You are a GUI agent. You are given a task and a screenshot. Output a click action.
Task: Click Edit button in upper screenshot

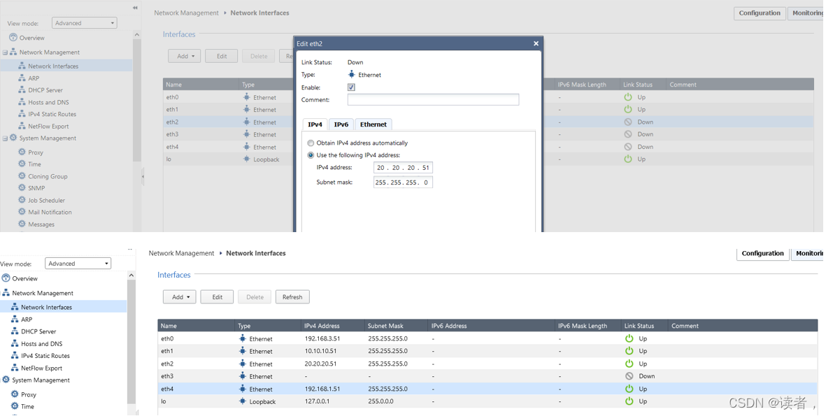click(x=222, y=56)
